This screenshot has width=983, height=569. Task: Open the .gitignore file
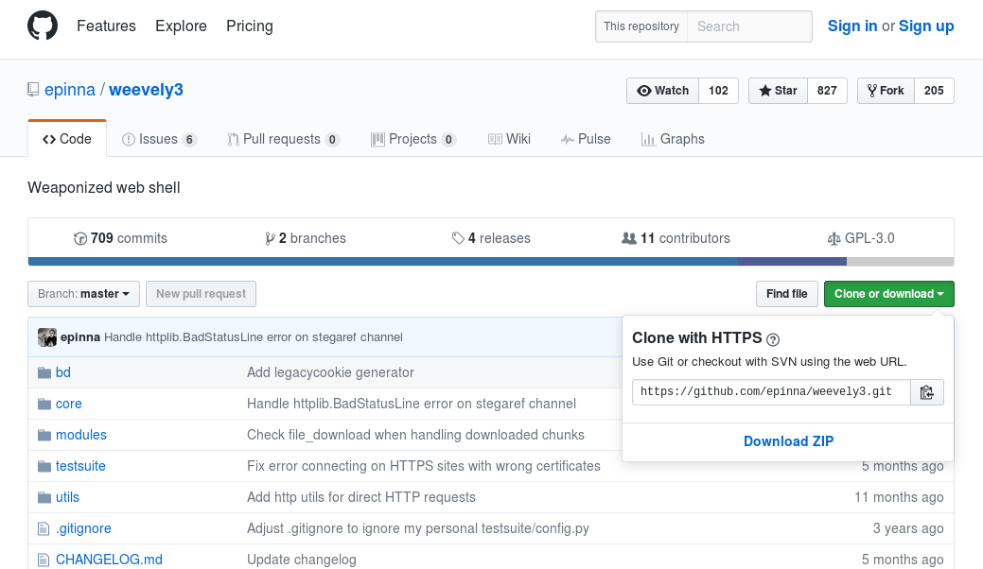click(83, 529)
